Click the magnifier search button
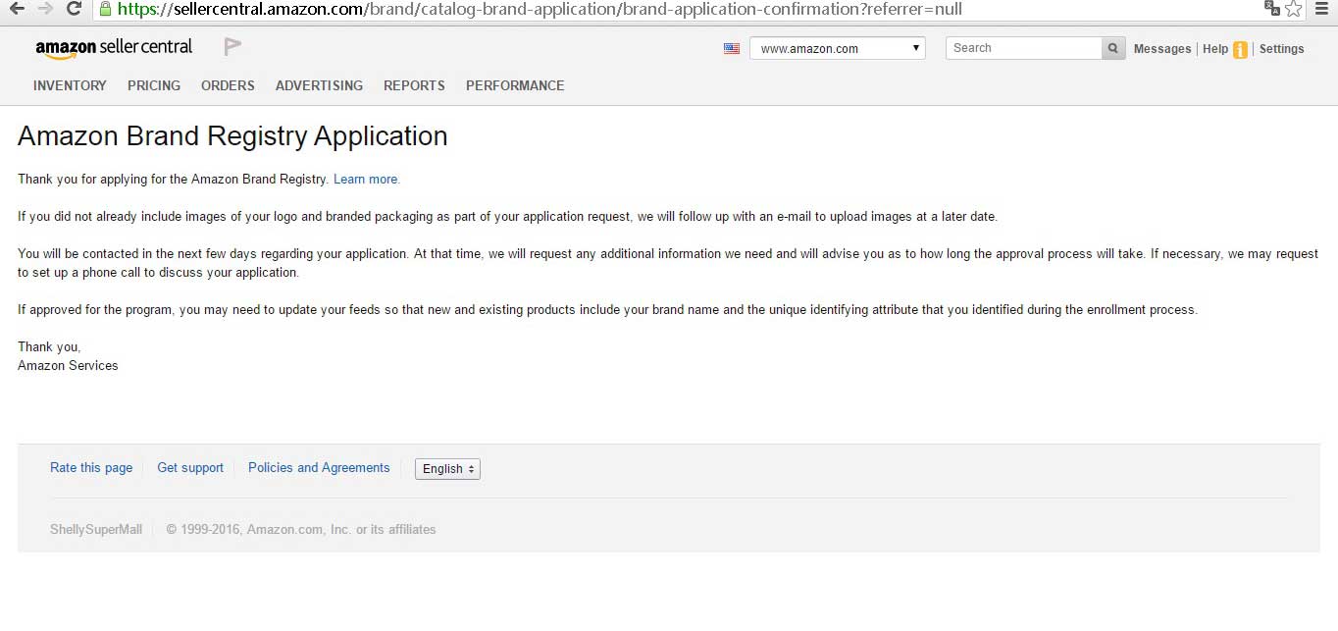This screenshot has width=1338, height=631. point(1113,48)
